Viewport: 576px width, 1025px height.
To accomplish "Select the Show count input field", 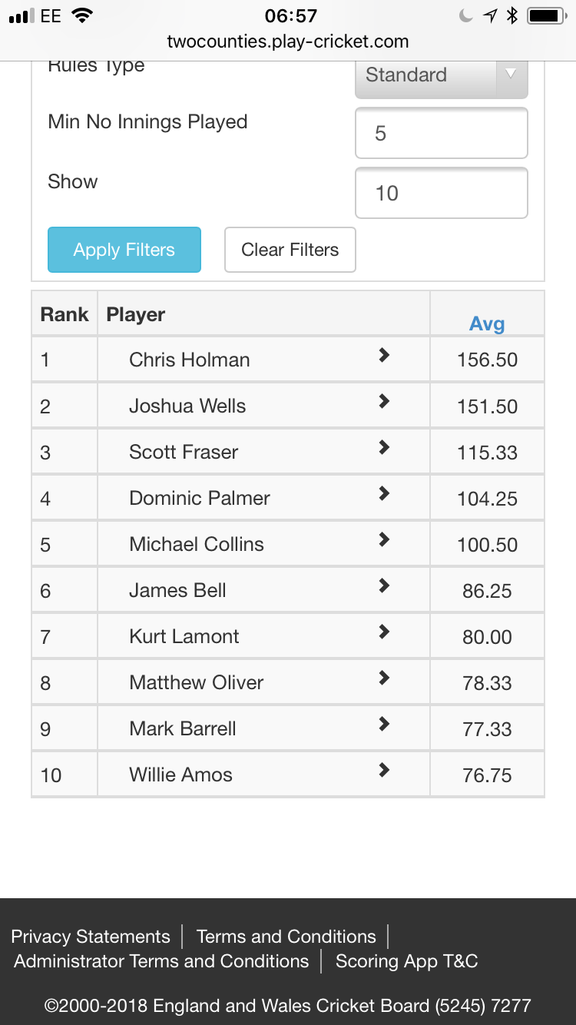I will [x=442, y=193].
